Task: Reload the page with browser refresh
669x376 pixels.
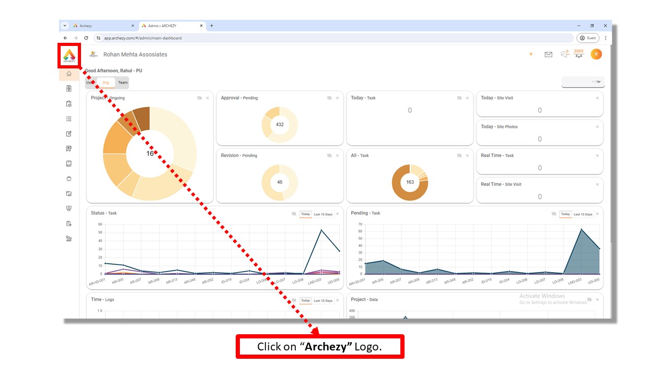Action: pos(86,38)
